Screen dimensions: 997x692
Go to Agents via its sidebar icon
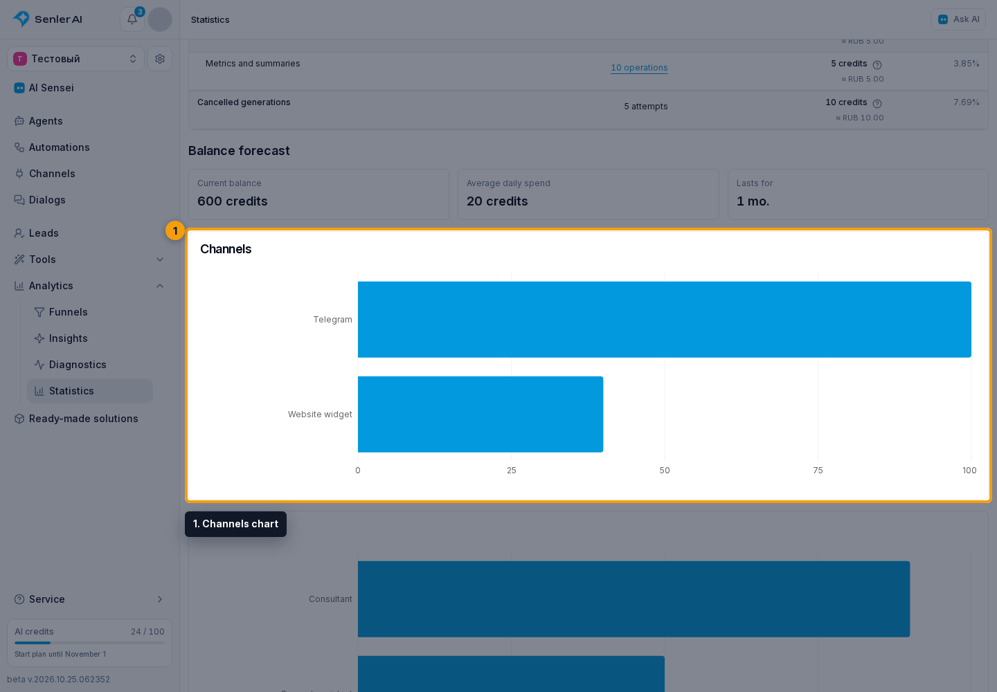point(19,121)
